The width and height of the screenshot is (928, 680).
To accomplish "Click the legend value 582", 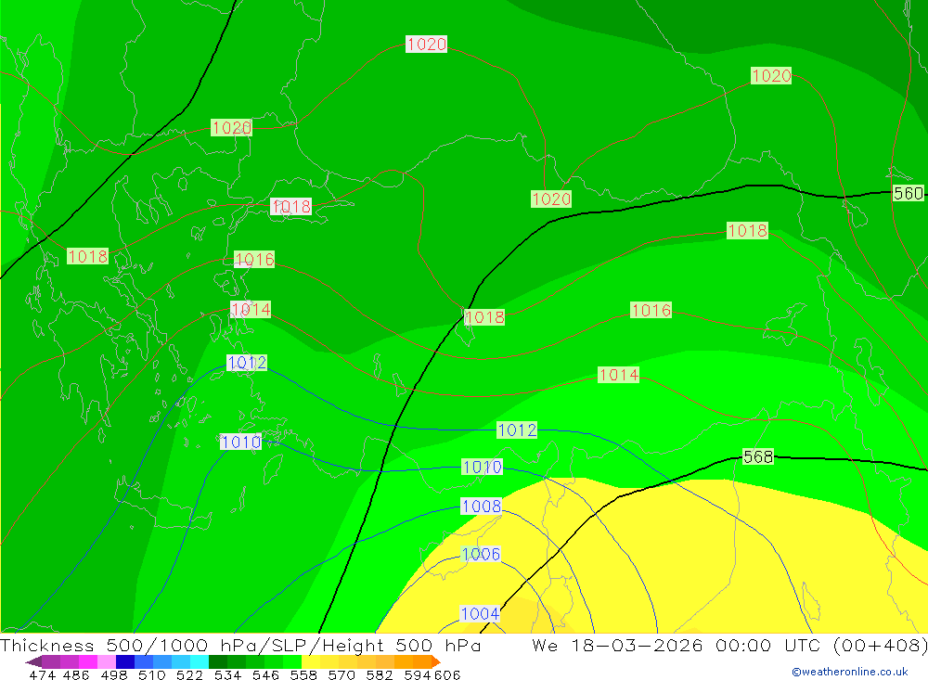I will [x=379, y=674].
